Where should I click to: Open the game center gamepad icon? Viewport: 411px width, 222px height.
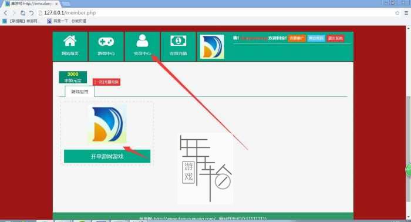[x=106, y=42]
